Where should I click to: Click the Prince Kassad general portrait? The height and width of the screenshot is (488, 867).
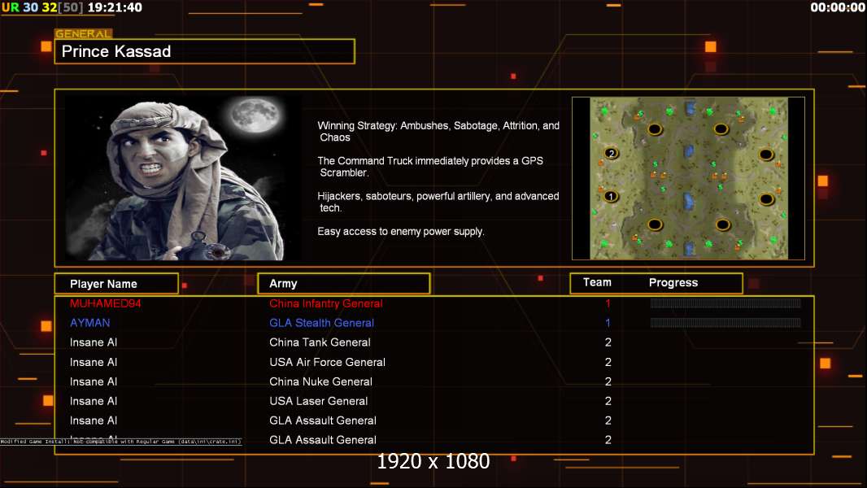(183, 178)
